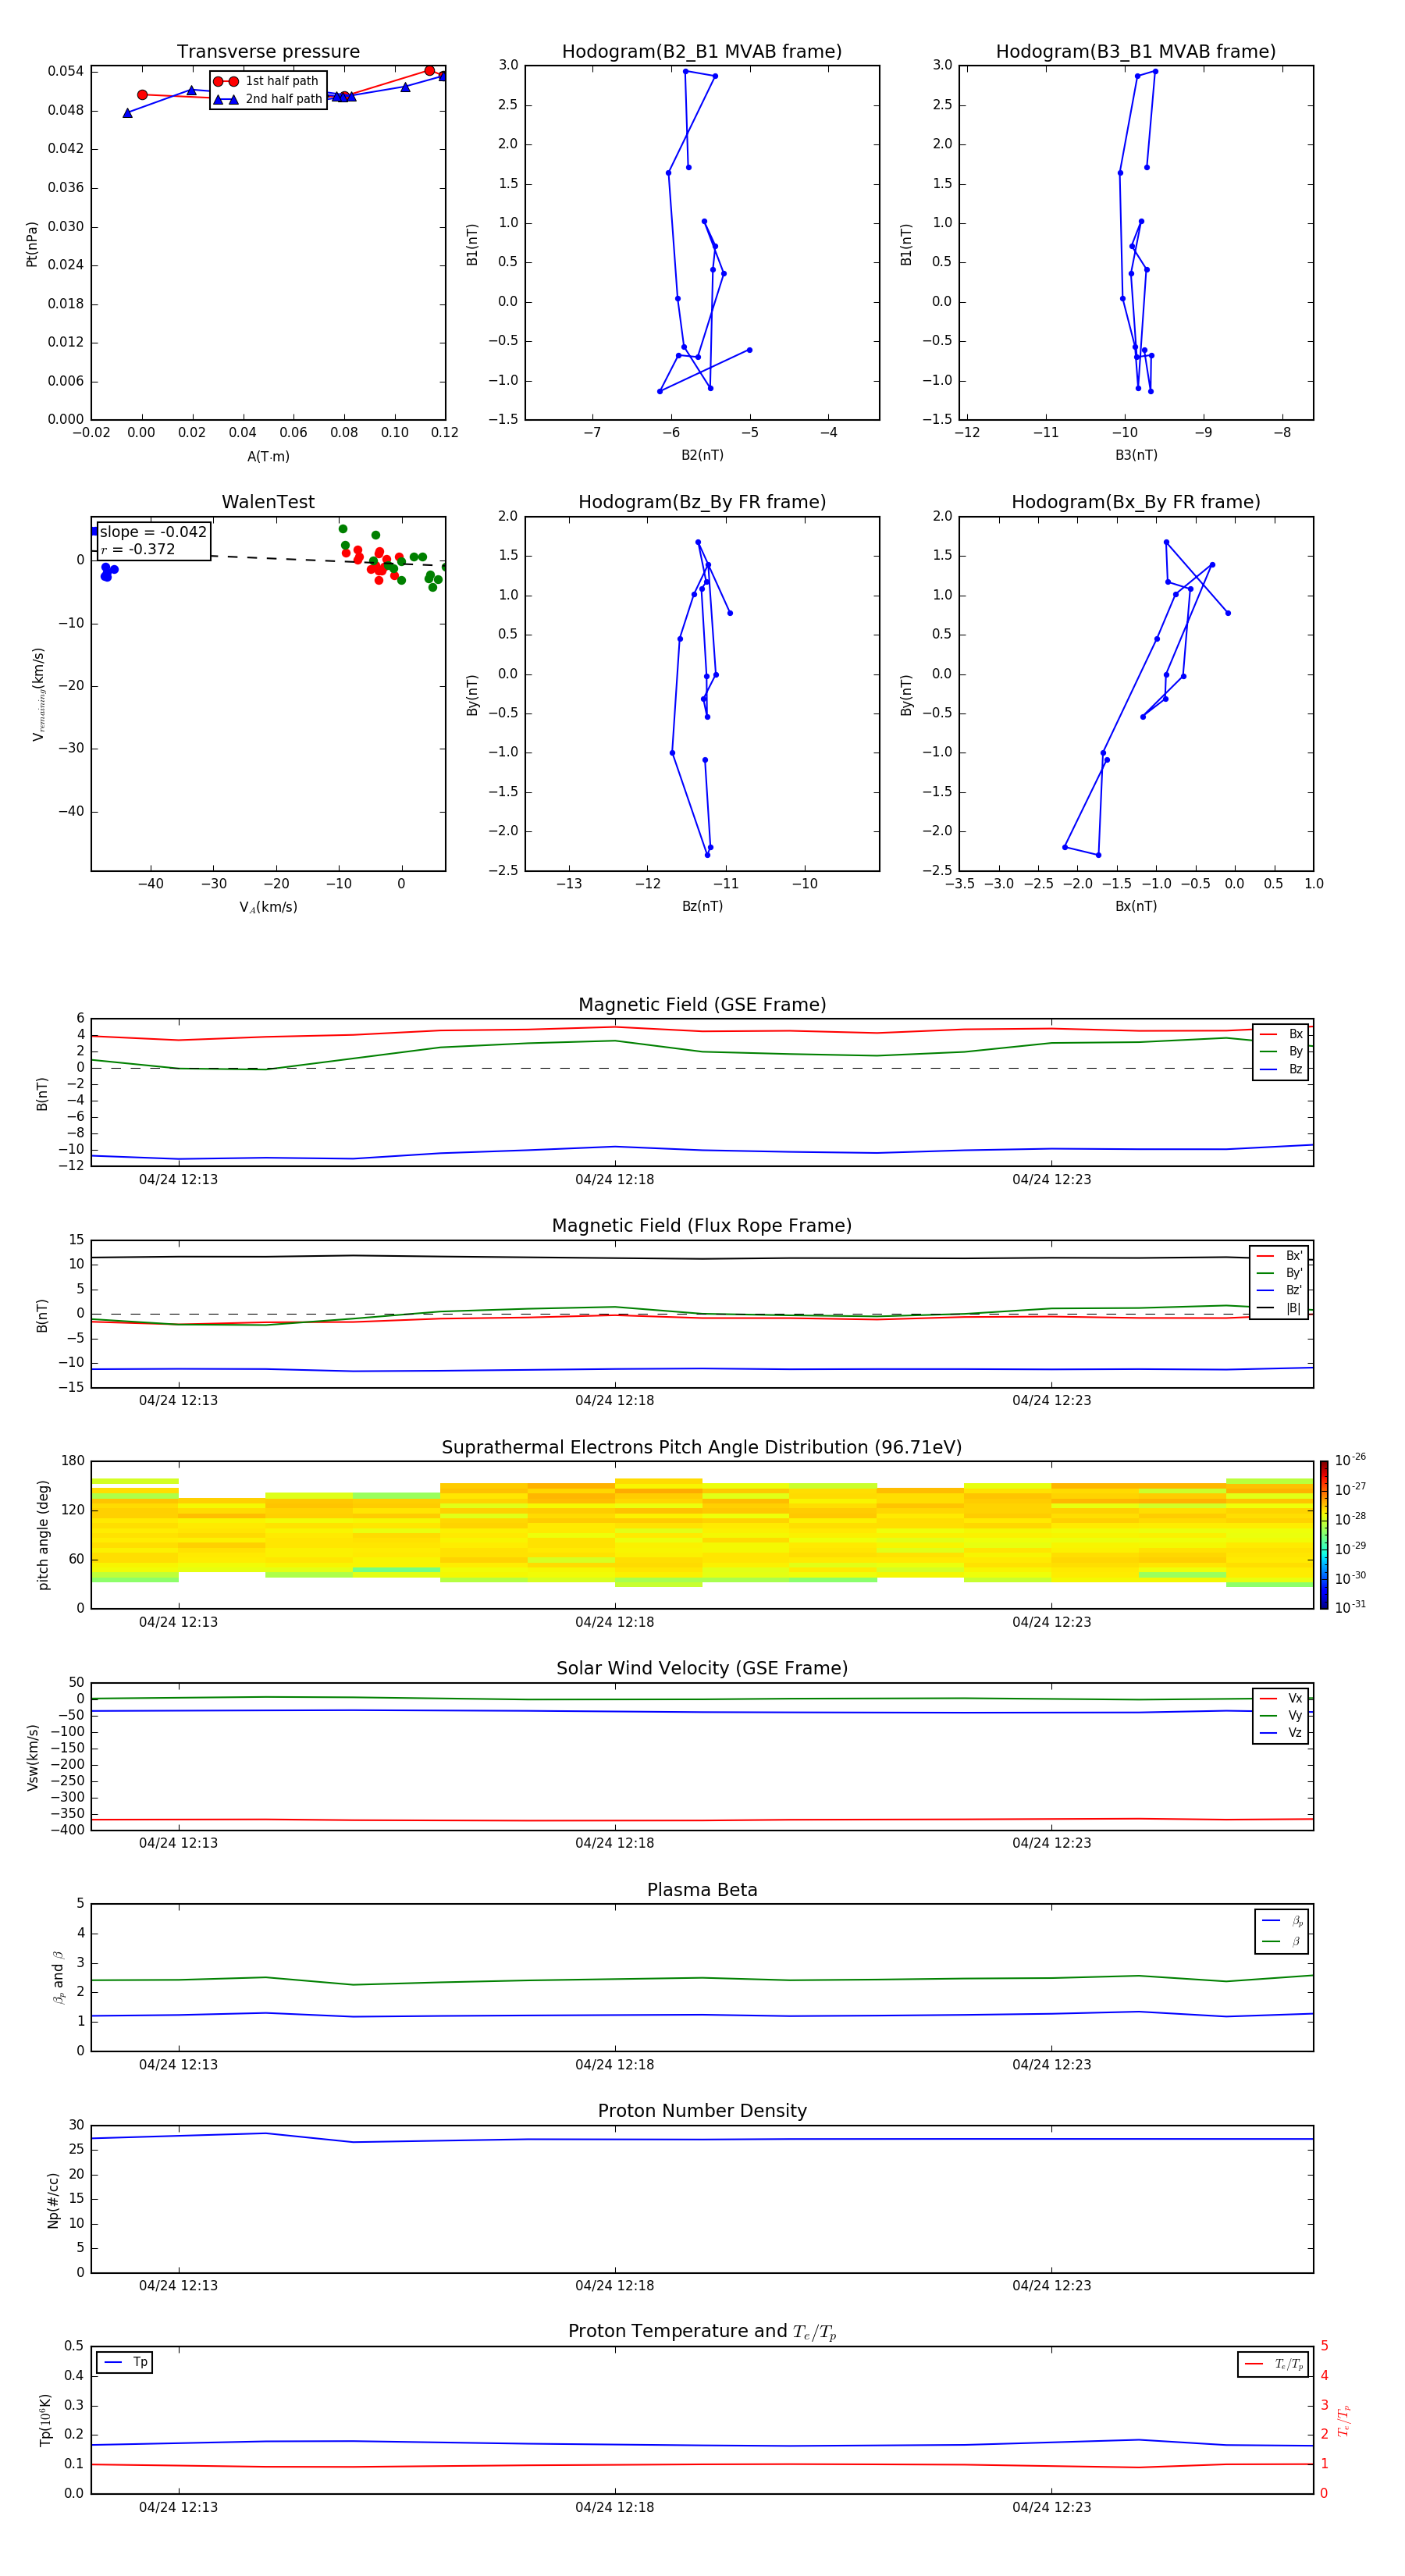
Task: Click the 'B3(nT)' x-axis label
Action: (x=1136, y=455)
